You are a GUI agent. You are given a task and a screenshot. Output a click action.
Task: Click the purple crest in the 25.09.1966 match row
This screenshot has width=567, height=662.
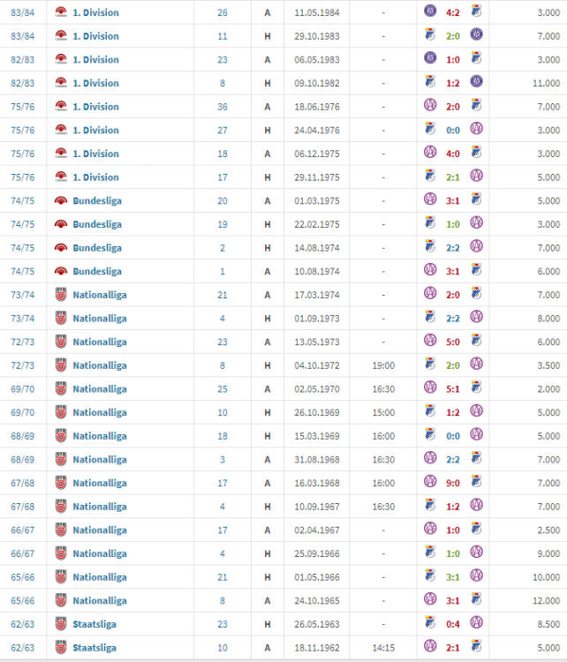tap(476, 553)
